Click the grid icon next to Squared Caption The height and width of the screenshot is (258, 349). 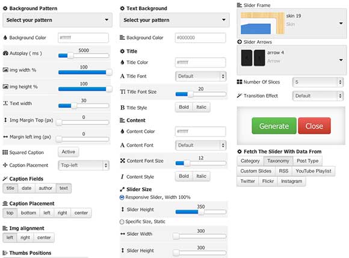[5, 152]
